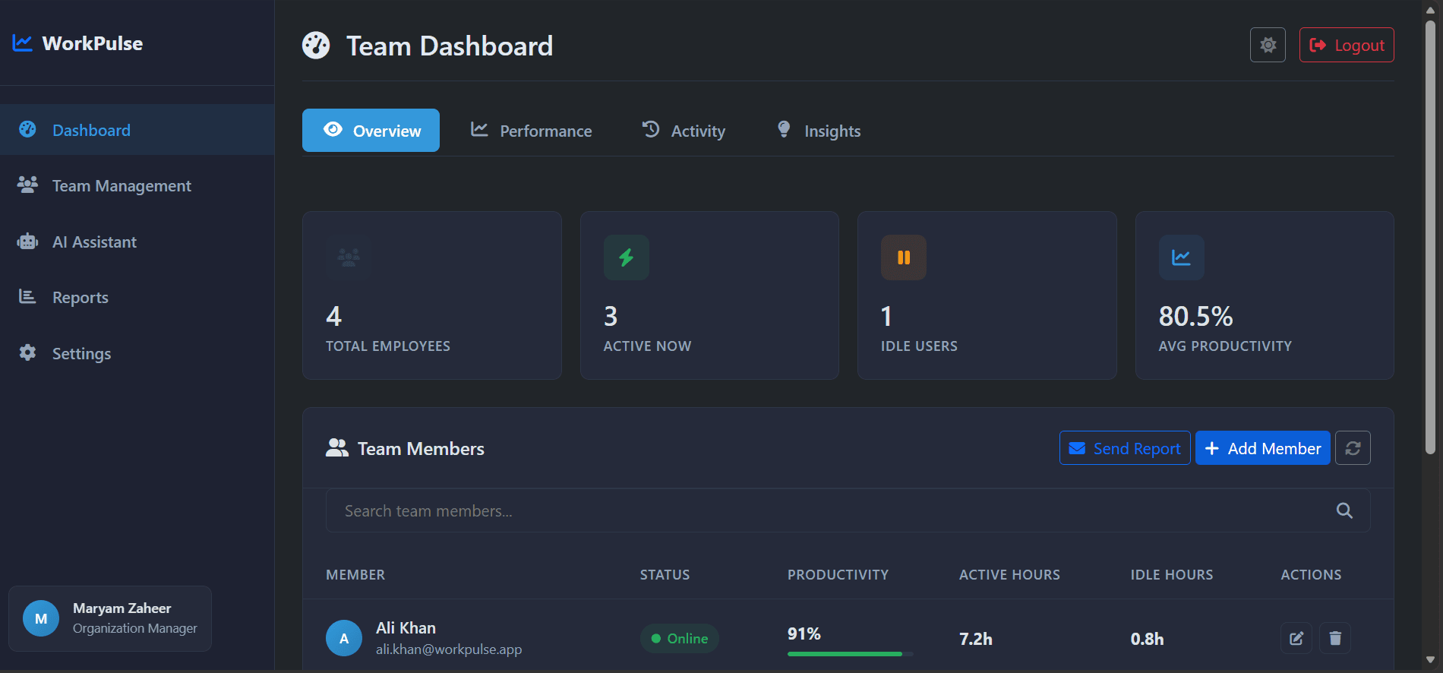The width and height of the screenshot is (1443, 673).
Task: Click the Total Employees people icon
Action: [349, 258]
